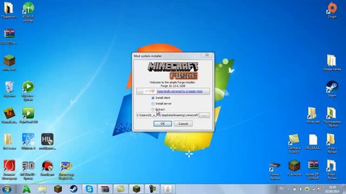The height and width of the screenshot is (194, 346).
Task: Click the Minecraft block taskbar icon beside Explorer
Action: (58, 189)
